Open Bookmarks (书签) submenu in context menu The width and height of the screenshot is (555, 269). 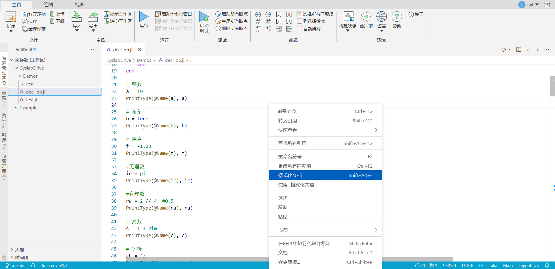coord(325,230)
